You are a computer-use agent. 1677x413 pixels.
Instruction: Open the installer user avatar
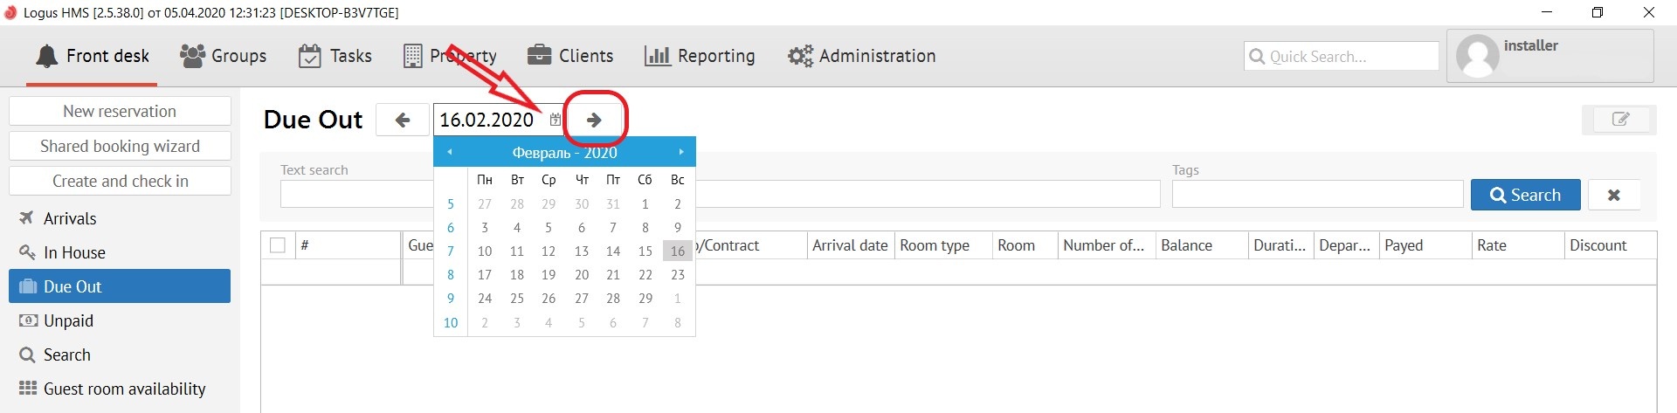point(1478,57)
